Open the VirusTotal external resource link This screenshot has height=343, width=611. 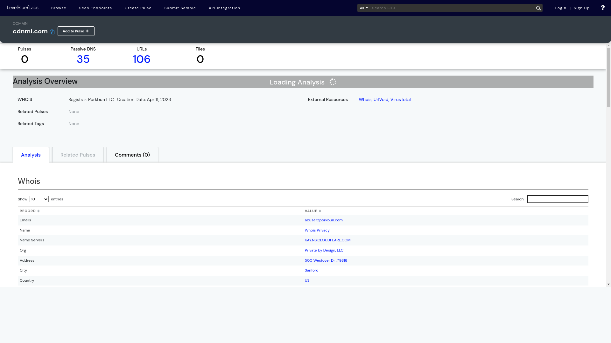(400, 99)
